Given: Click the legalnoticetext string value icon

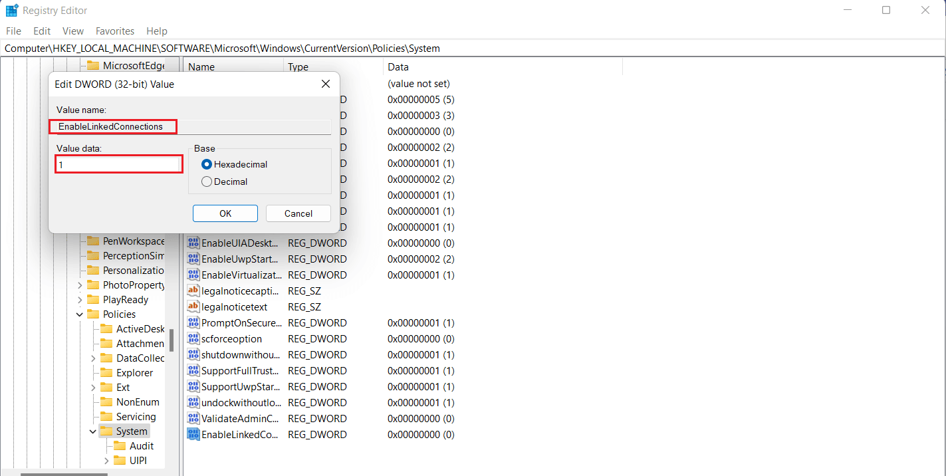Looking at the screenshot, I should click(x=193, y=306).
